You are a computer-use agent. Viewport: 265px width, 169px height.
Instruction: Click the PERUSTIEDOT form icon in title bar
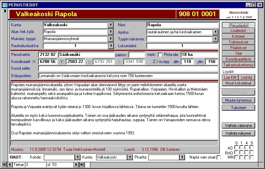(4, 5)
